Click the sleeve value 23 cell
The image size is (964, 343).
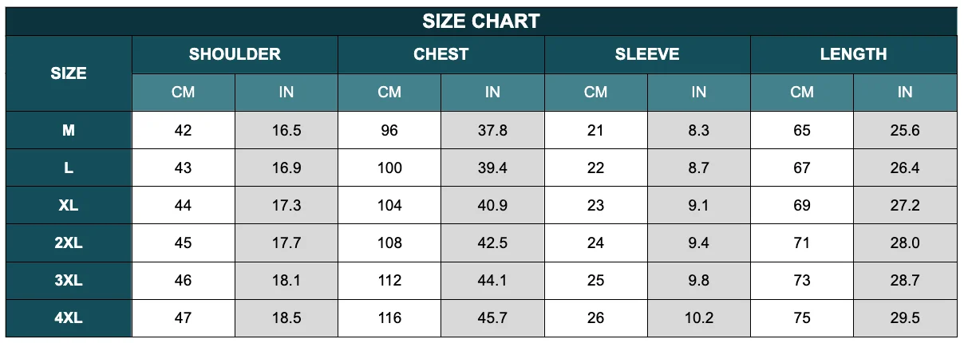[596, 205]
